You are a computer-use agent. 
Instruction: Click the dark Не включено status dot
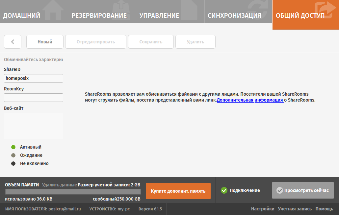[x=13, y=163]
